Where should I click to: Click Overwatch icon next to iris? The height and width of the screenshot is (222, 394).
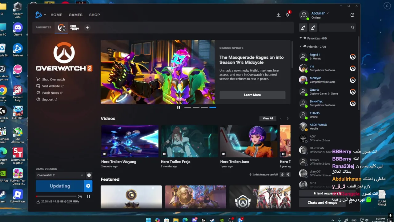(353, 68)
